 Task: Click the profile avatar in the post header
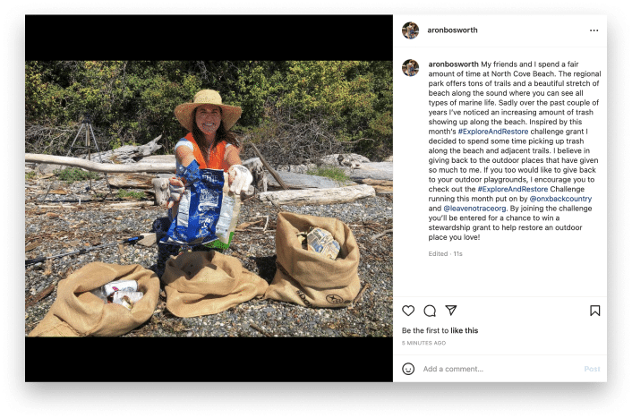410,30
